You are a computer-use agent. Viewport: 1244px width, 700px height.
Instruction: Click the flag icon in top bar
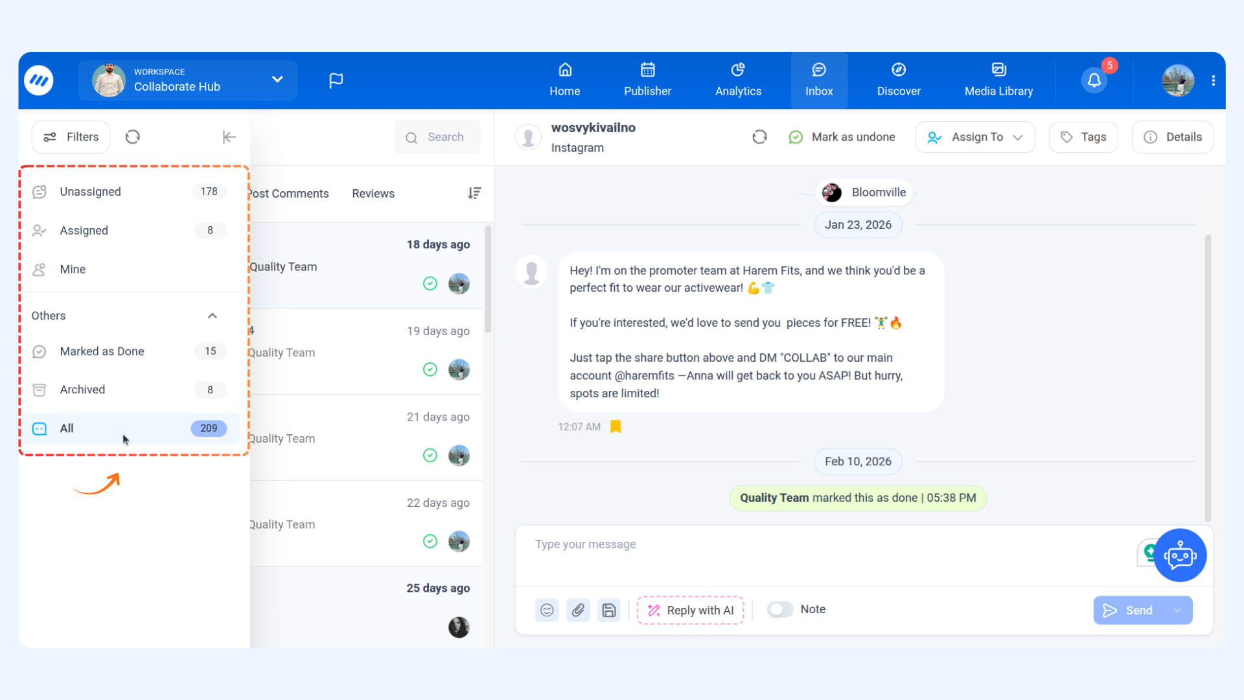336,80
